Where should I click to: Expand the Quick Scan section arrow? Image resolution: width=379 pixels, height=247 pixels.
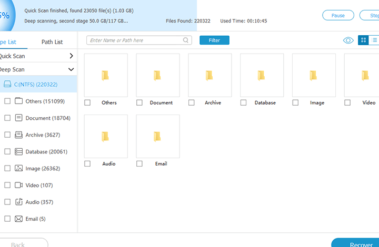[x=71, y=56]
